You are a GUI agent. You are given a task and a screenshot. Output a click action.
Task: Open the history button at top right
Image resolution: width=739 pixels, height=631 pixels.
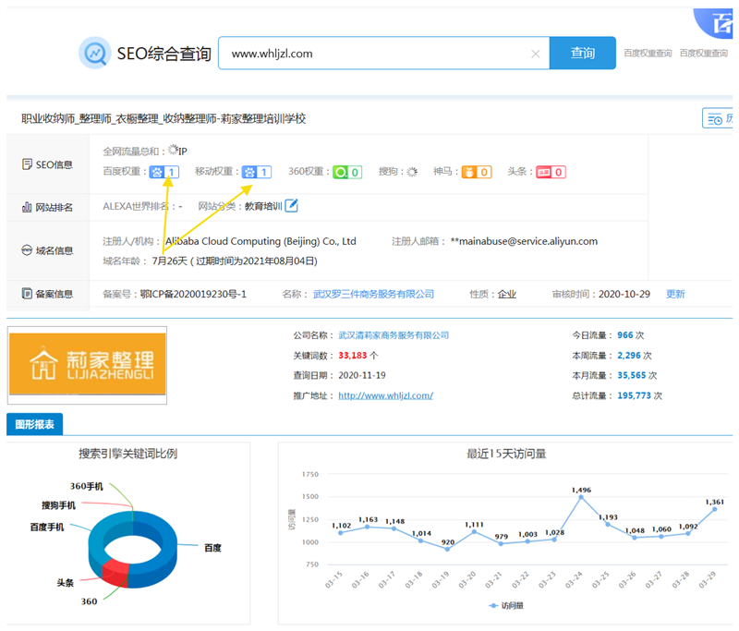tap(718, 118)
